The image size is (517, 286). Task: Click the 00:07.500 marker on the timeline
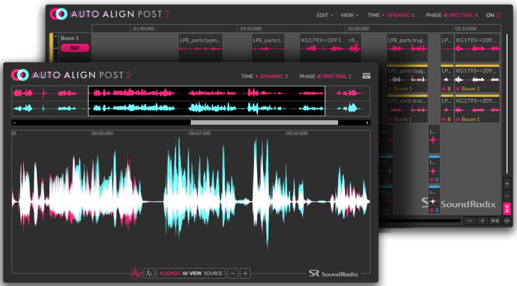click(x=200, y=134)
